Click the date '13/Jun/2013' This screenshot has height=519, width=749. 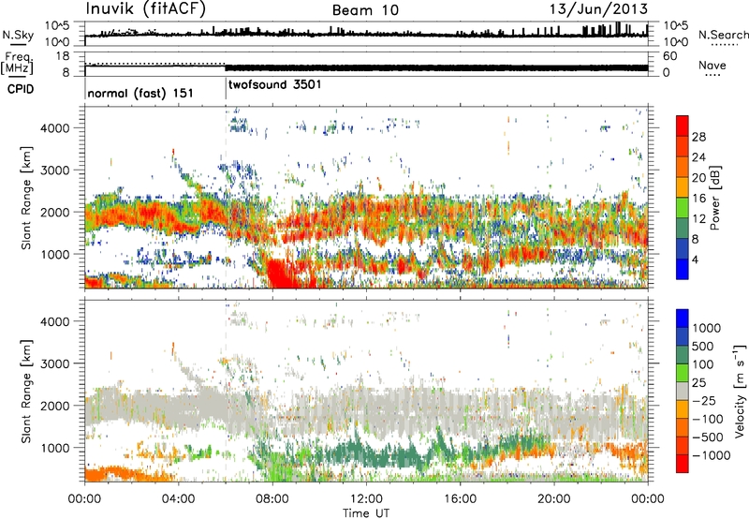598,9
